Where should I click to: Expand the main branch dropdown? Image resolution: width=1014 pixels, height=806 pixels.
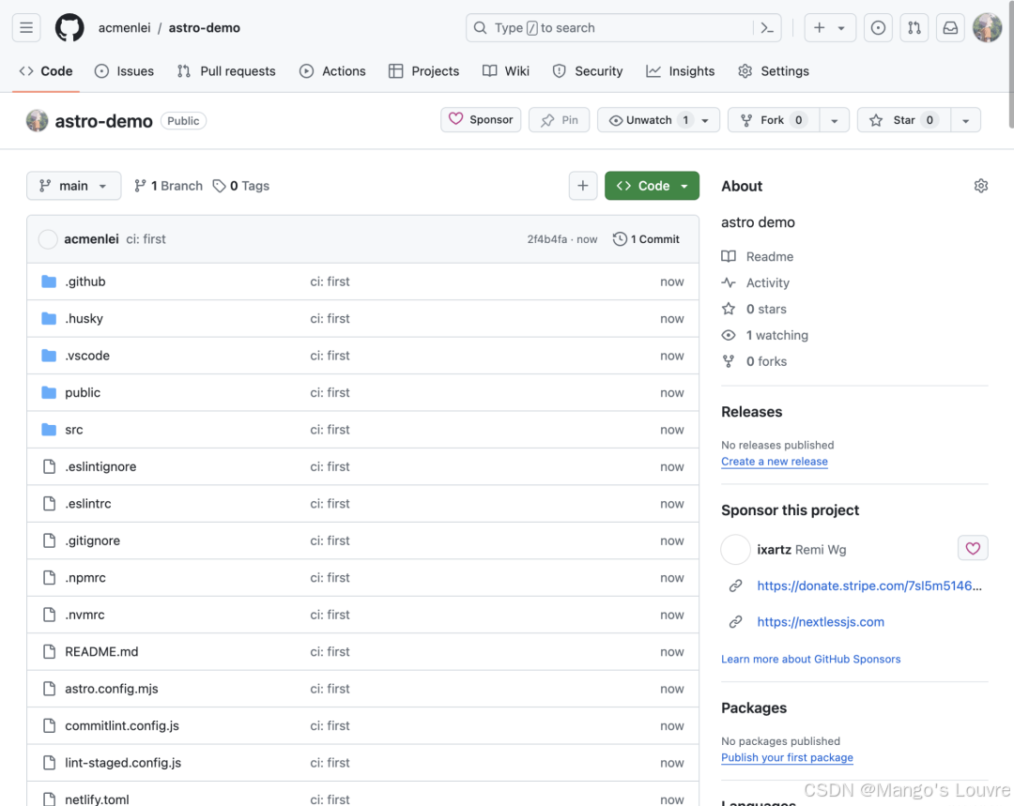tap(73, 186)
